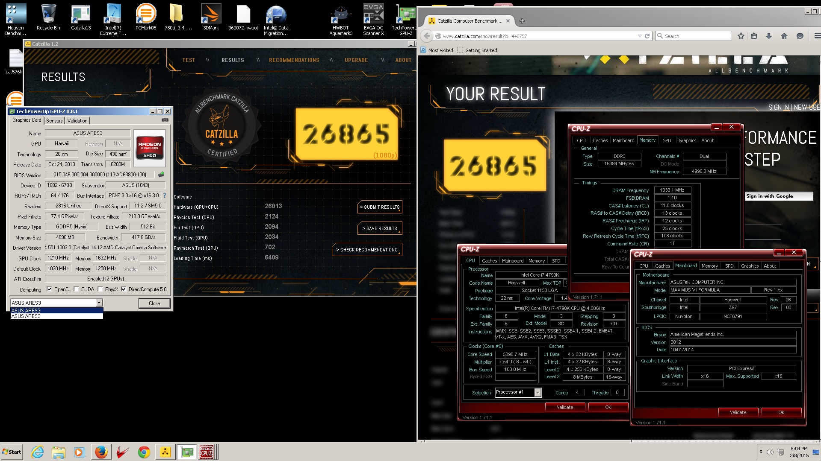Open GPU selection dropdown arrow in GPU-Z
The height and width of the screenshot is (461, 821).
tap(99, 303)
